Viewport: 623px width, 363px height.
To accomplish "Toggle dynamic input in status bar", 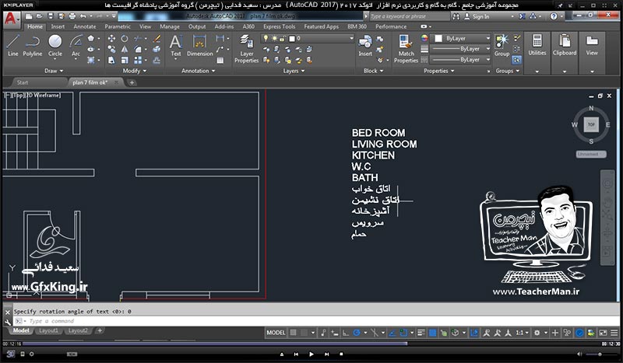I will point(335,333).
